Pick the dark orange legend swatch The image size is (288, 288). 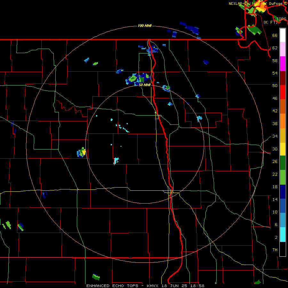click(283, 107)
